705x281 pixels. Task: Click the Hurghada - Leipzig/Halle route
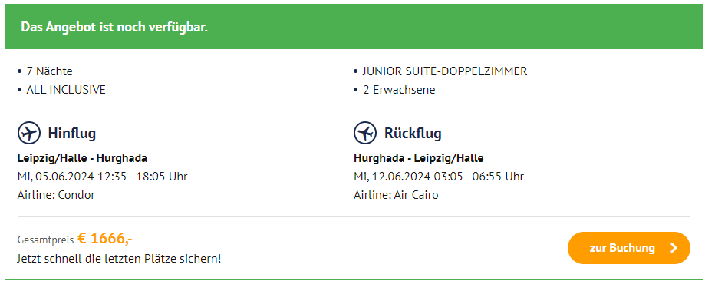click(419, 158)
